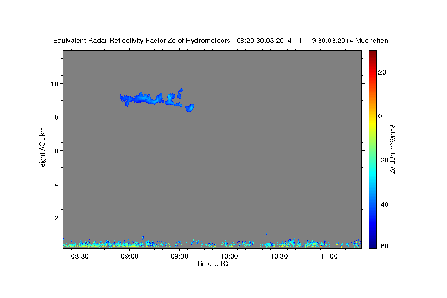Click the 09:00 time tick label
The width and height of the screenshot is (447, 298).
point(130,257)
